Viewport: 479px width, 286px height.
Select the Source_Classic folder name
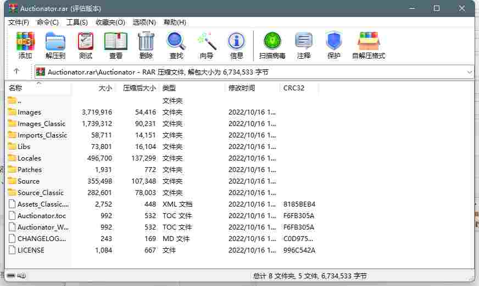41,193
